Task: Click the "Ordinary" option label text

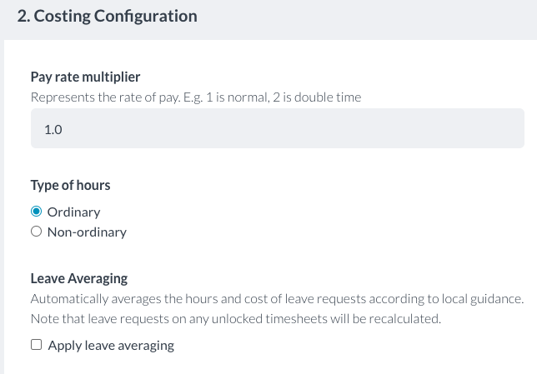Action: (x=73, y=212)
